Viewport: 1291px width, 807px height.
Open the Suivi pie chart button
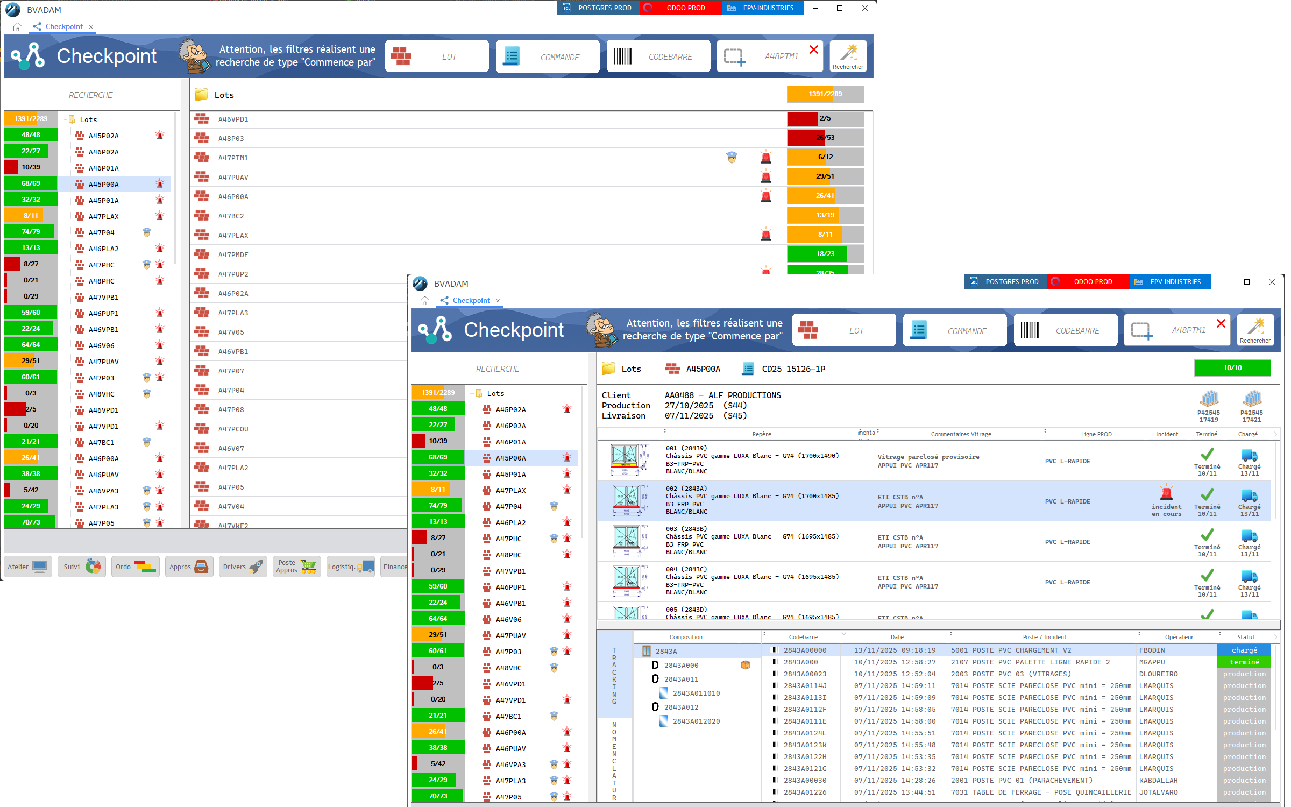pos(82,567)
